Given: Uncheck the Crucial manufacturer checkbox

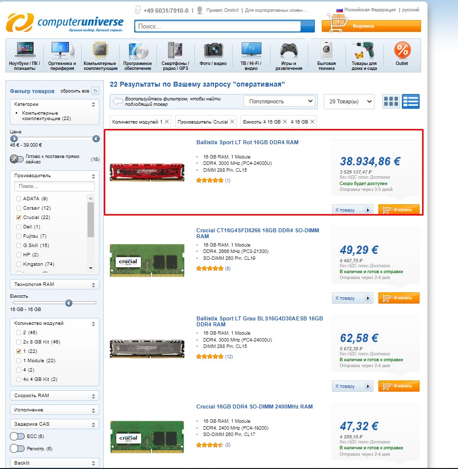Looking at the screenshot, I should 19,218.
